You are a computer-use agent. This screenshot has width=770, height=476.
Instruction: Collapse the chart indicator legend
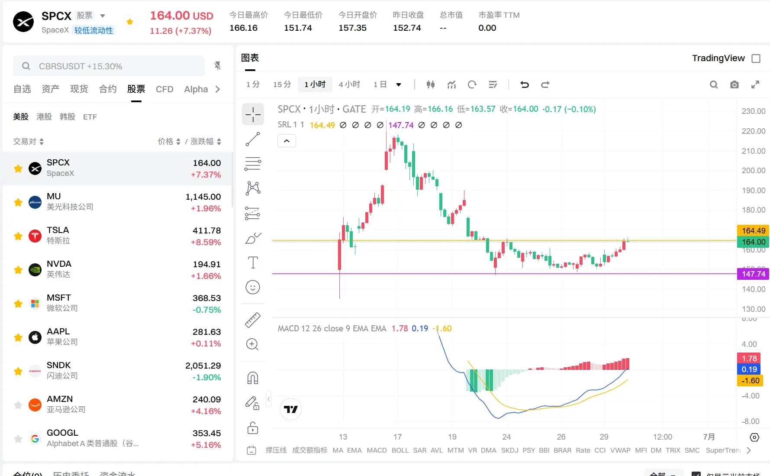pos(287,141)
